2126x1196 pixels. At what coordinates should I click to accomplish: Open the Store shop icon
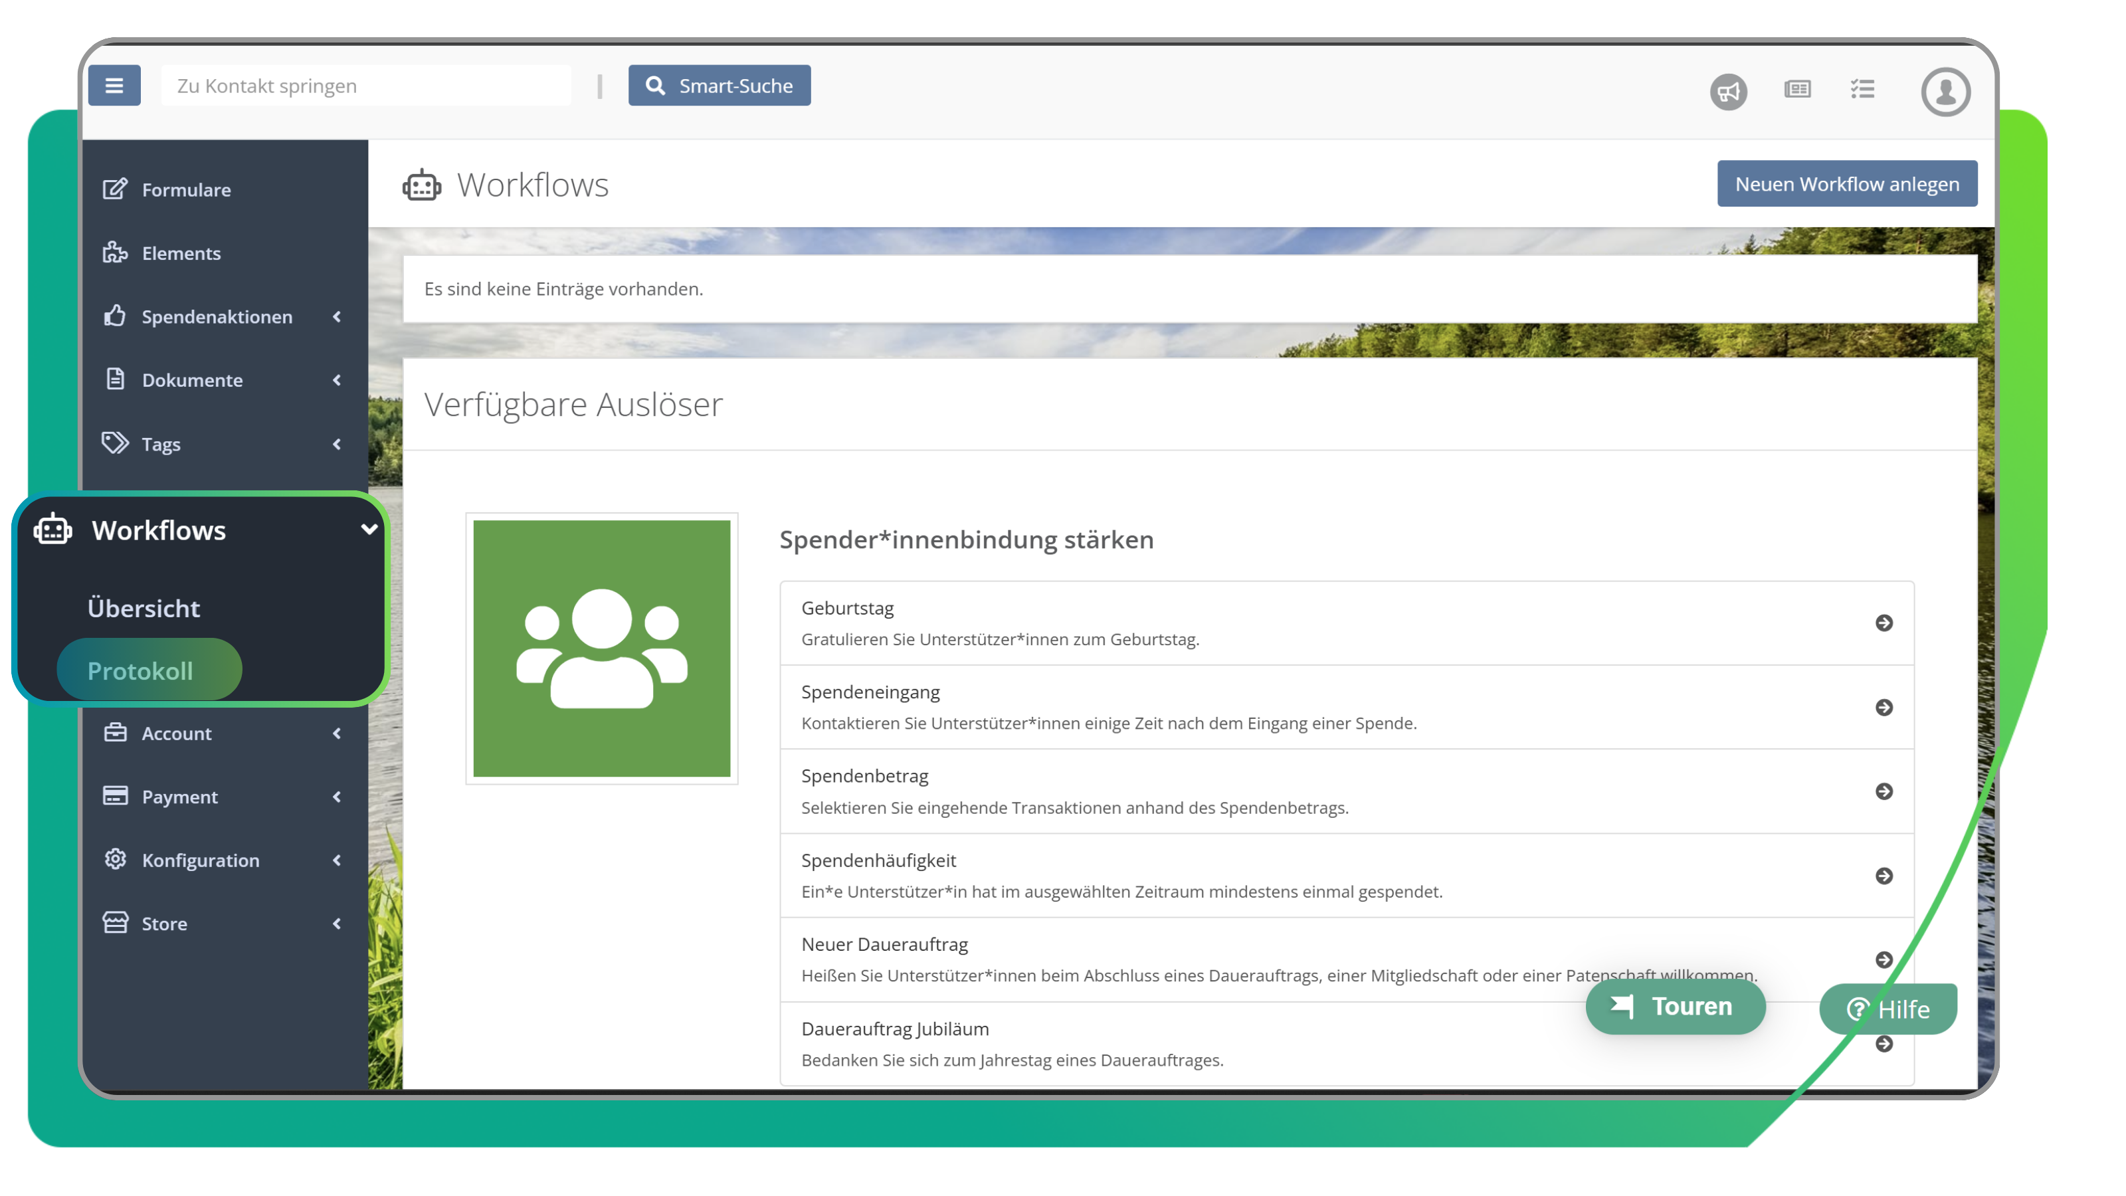pos(115,923)
